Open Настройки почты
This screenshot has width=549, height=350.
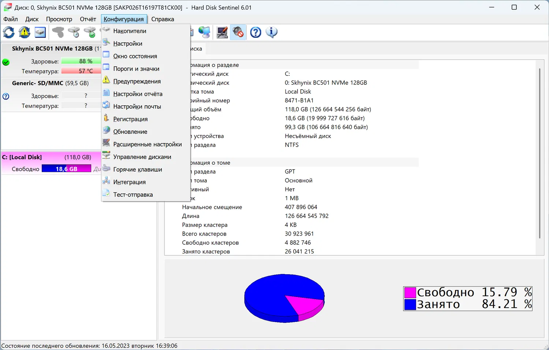(146, 107)
